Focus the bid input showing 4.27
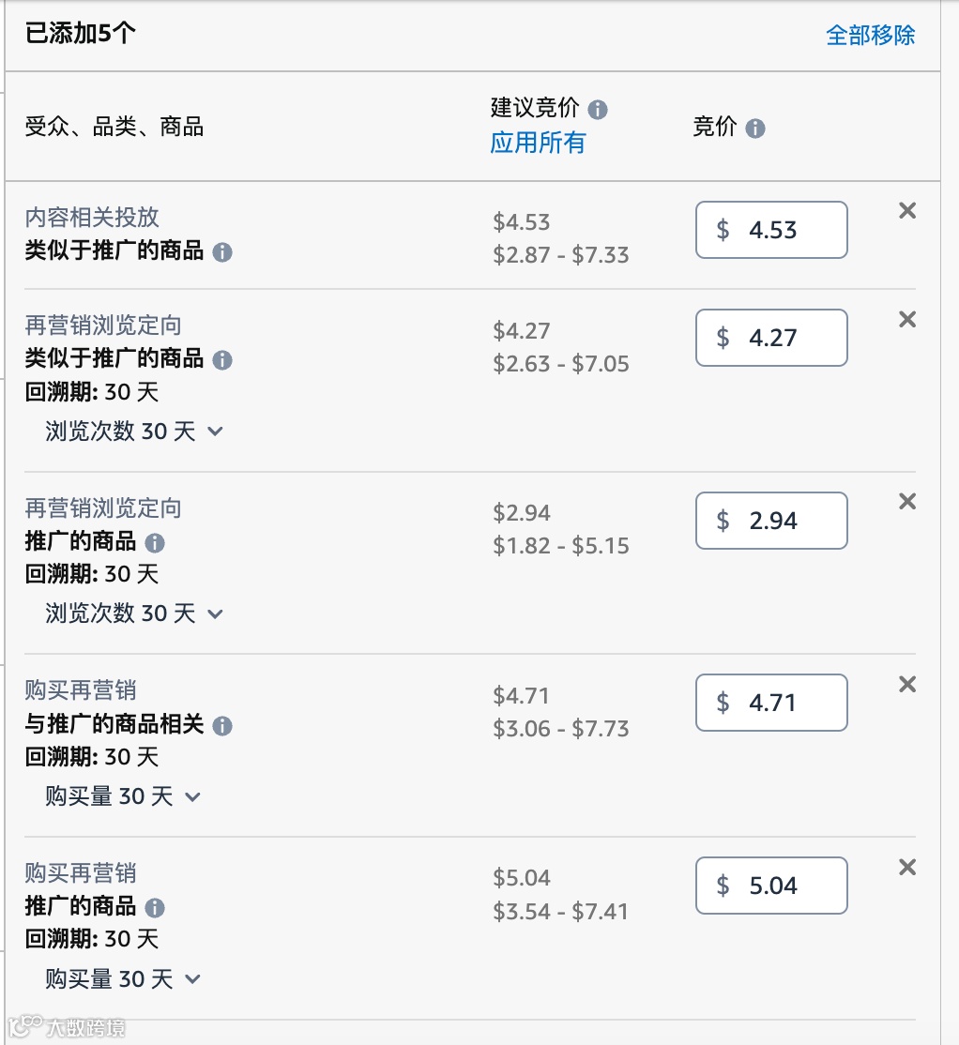The height and width of the screenshot is (1045, 959). point(772,338)
